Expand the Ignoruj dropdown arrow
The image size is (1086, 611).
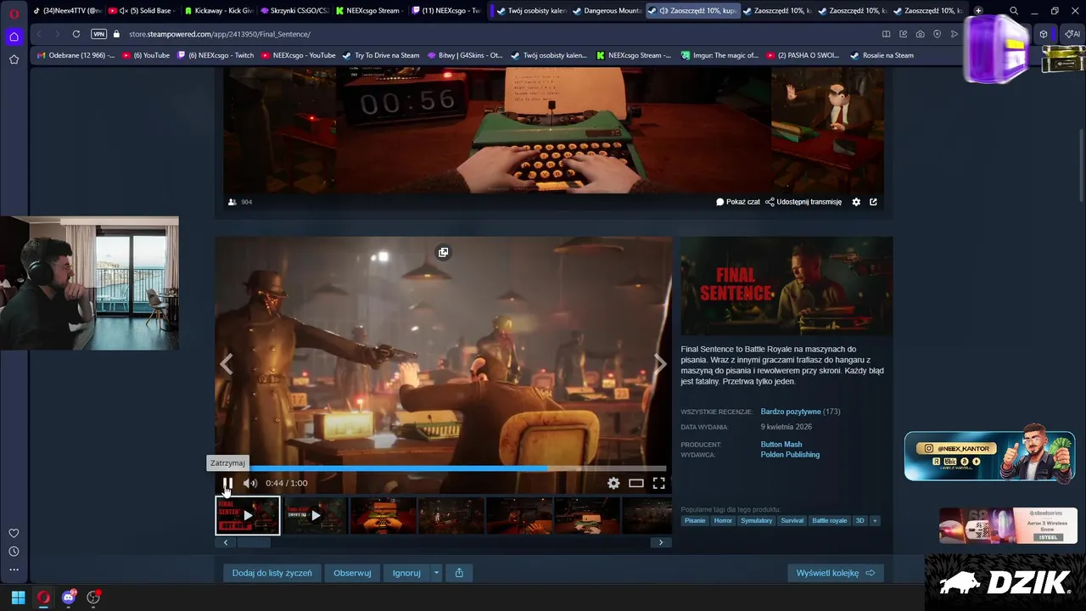(437, 573)
